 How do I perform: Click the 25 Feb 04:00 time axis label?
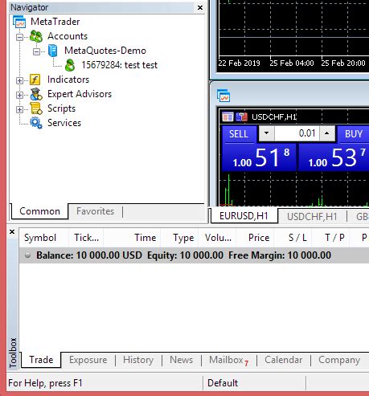292,63
